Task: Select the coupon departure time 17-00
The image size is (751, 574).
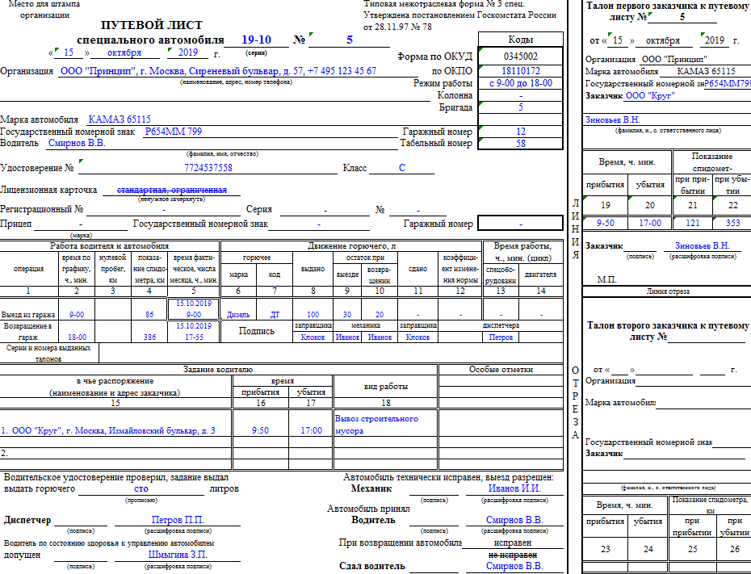Action: pos(650,223)
